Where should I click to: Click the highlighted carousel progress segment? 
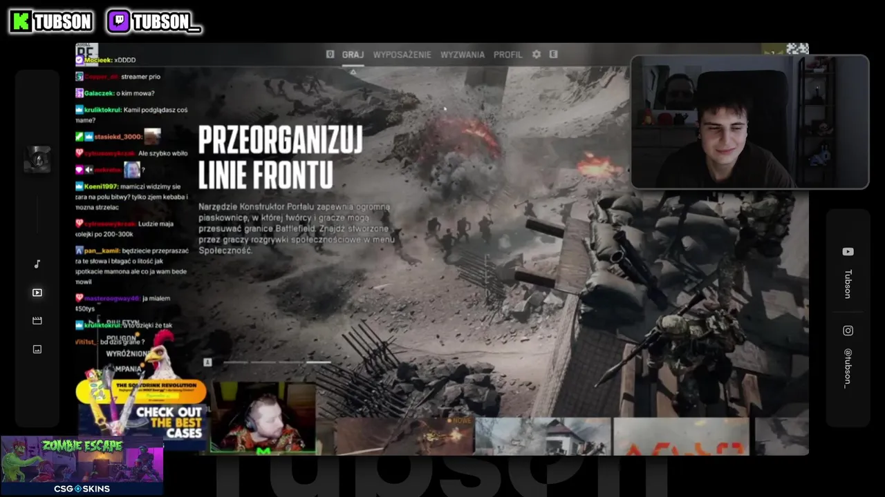[318, 362]
